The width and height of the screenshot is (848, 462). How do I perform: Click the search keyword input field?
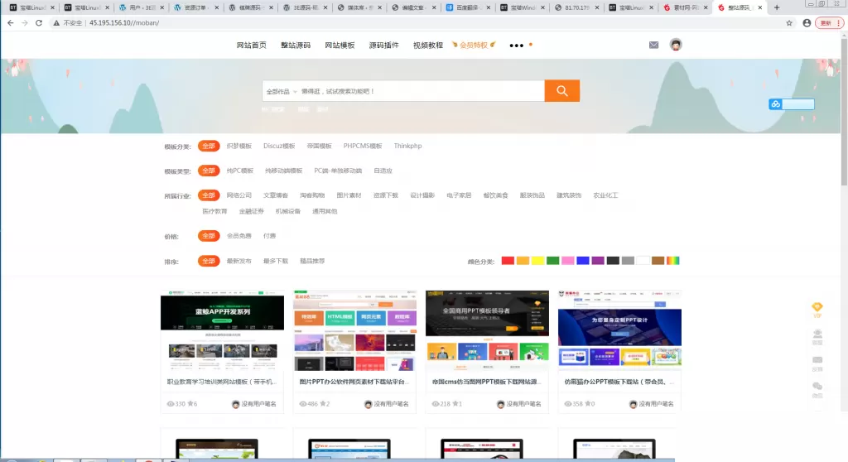click(421, 91)
